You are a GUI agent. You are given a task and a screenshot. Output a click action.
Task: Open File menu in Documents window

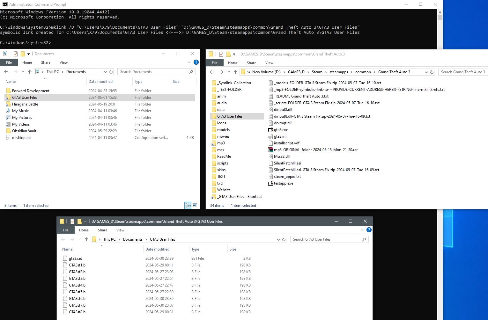(9, 62)
